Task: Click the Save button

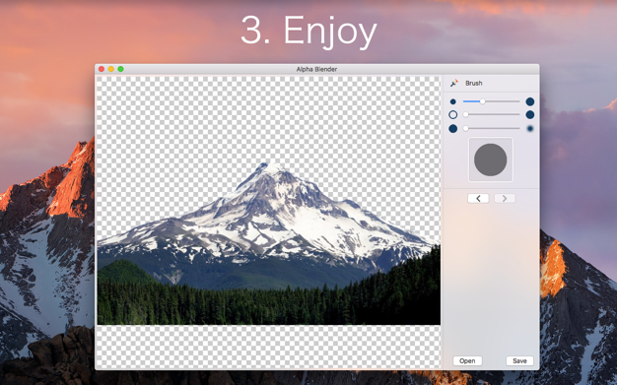Action: [519, 360]
